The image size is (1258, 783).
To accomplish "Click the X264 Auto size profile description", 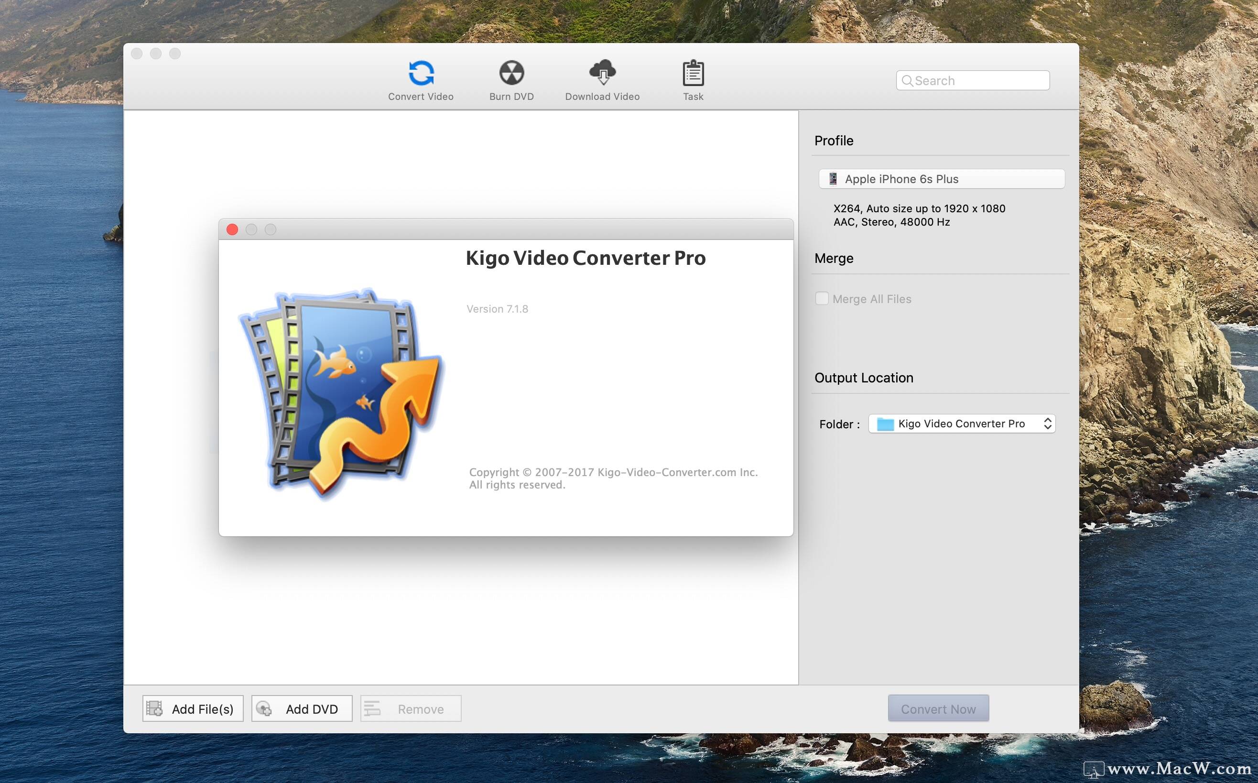I will 919,208.
